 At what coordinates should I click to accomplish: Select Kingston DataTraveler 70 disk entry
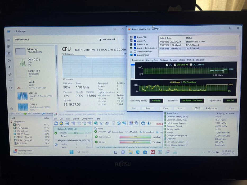point(73,144)
